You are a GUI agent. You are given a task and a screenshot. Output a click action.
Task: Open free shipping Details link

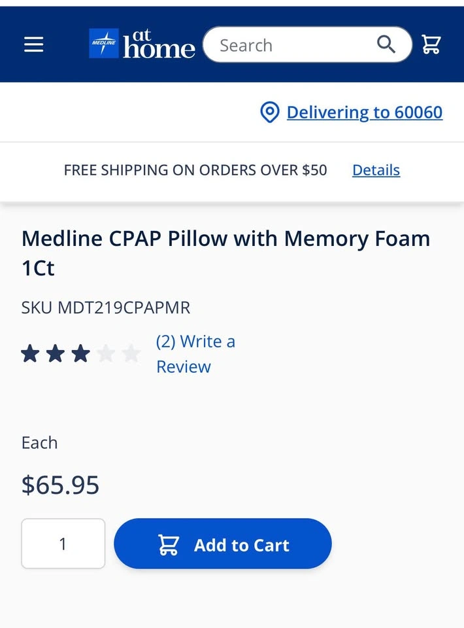coord(376,170)
